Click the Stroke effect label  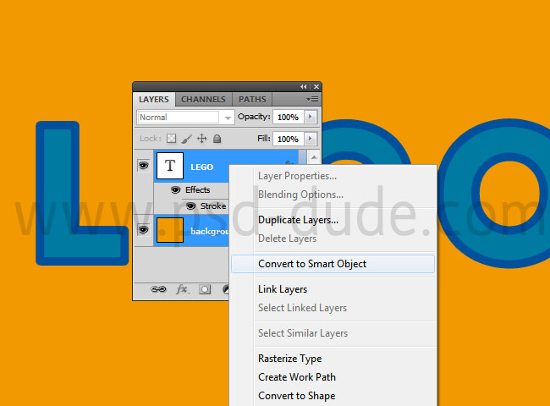click(213, 206)
